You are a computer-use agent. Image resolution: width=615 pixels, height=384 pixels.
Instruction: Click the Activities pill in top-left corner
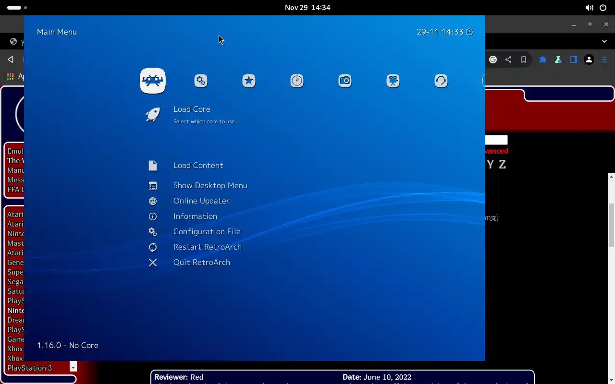click(x=14, y=8)
